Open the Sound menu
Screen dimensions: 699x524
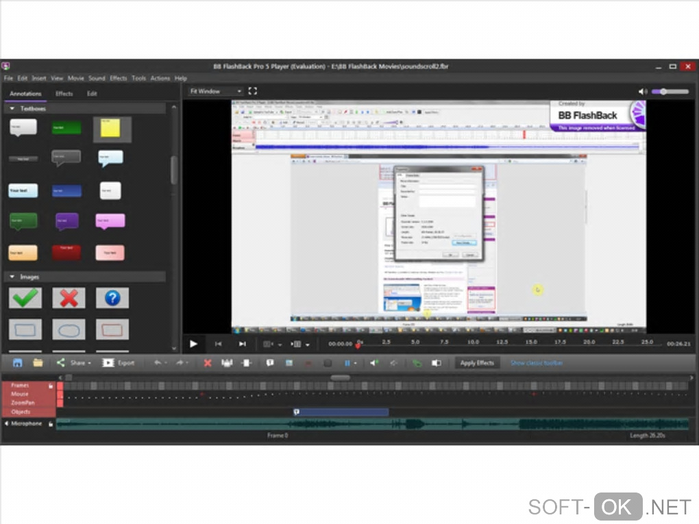[97, 78]
